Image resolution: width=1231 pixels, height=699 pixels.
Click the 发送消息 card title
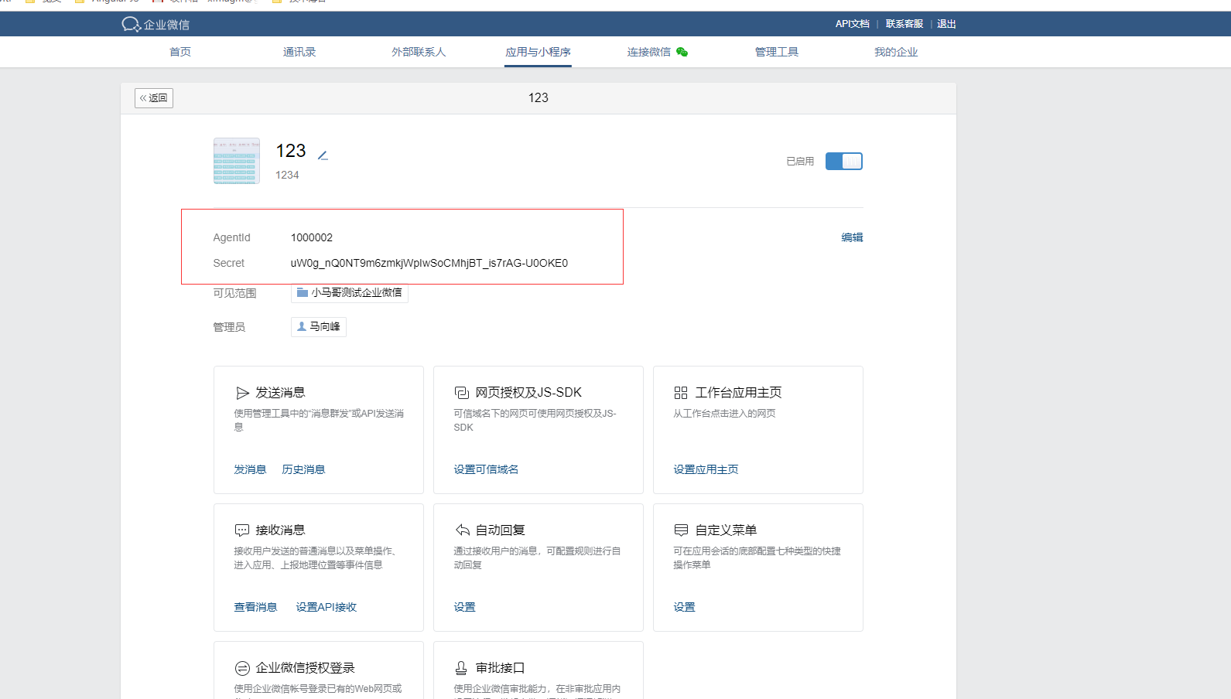[280, 393]
